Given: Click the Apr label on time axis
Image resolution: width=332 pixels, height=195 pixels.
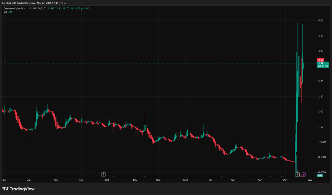Looking at the screenshot, I should tap(260, 180).
